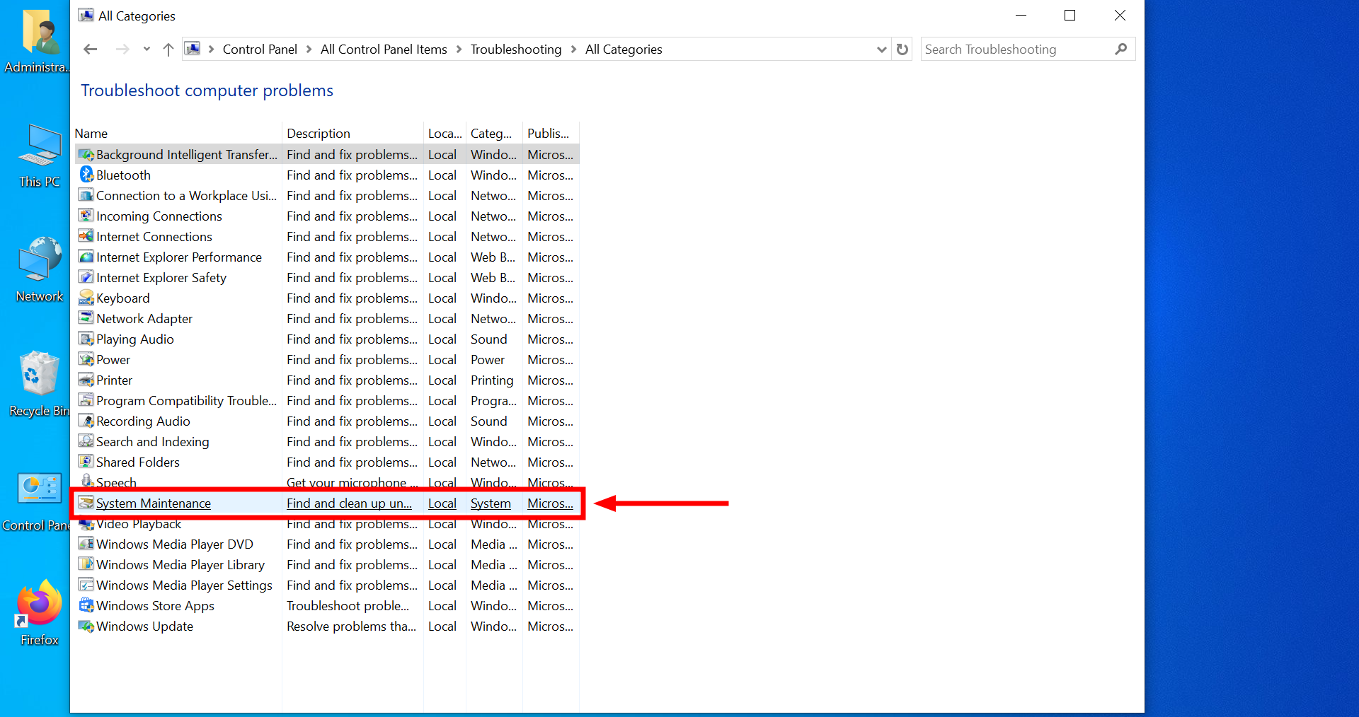The width and height of the screenshot is (1359, 717).
Task: Expand the chevron before Control Panel breadcrumb
Action: 211,49
